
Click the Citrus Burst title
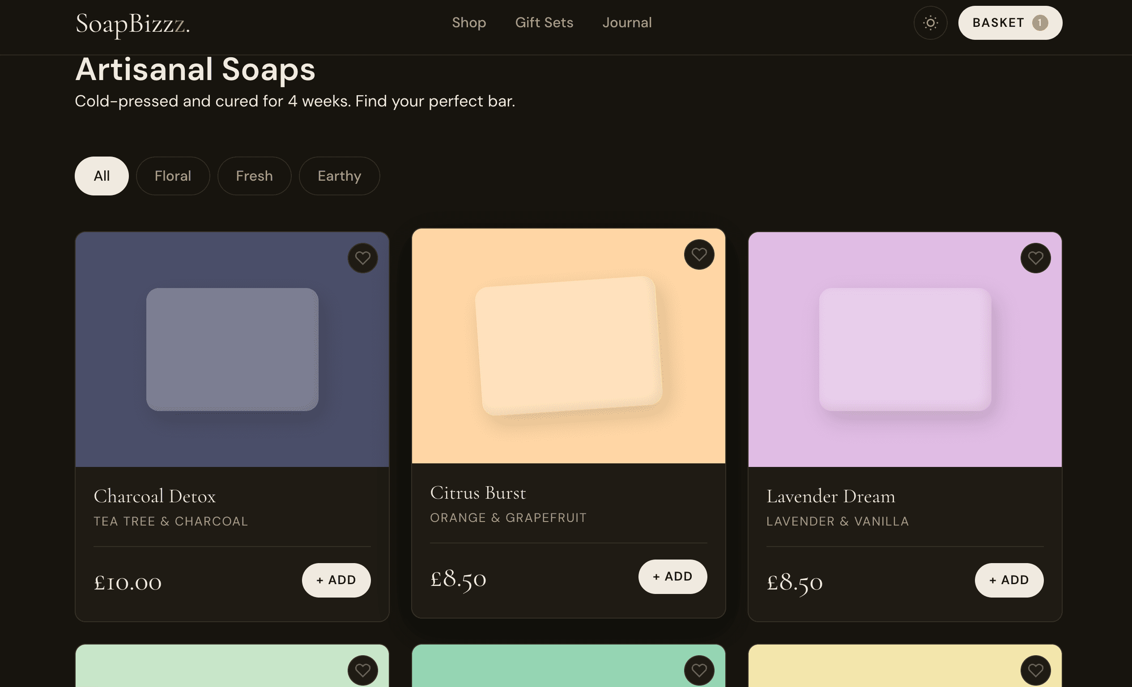[x=478, y=492]
